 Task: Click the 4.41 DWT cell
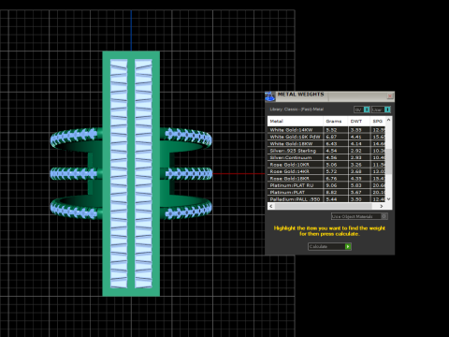pyautogui.click(x=359, y=137)
